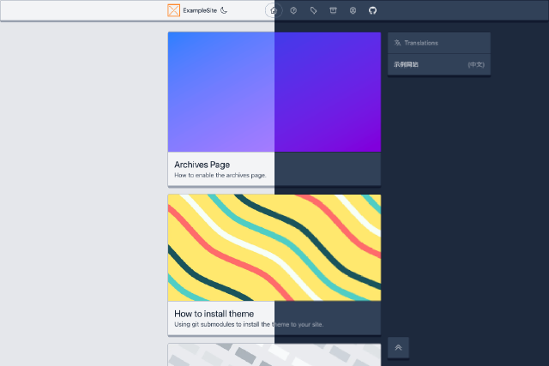
Task: Toggle dark mode with the moon icon
Action: tap(224, 10)
